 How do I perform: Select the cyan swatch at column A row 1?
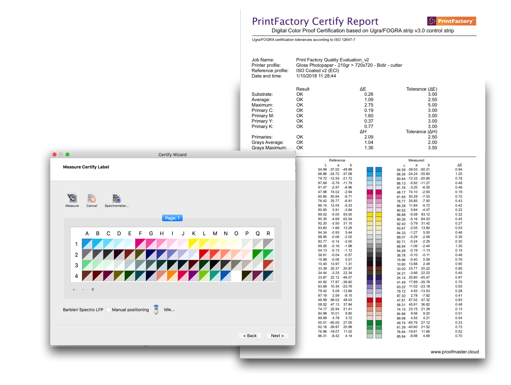tap(87, 244)
